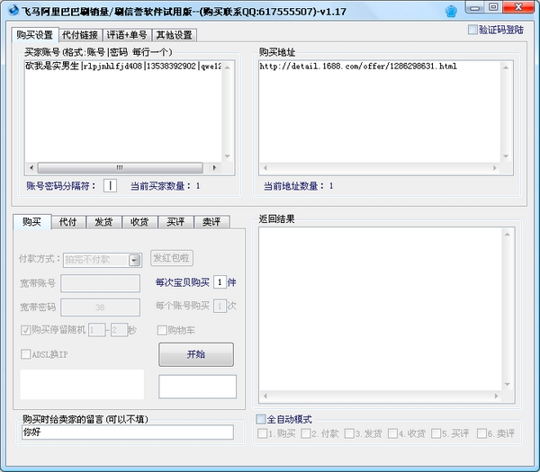
Task: Click right arrow of buyer accounts horizontal scrollbar
Action: 214,168
